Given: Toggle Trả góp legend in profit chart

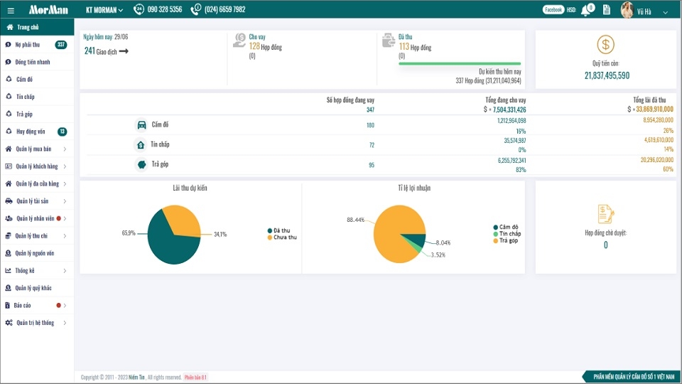Looking at the screenshot, I should point(505,240).
